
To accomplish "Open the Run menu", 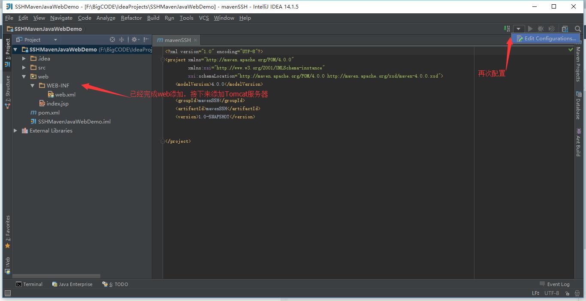I will click(169, 18).
